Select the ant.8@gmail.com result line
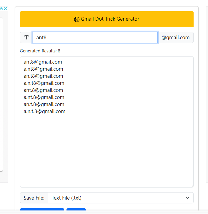Screen dimensions: 208x214 point(43,90)
